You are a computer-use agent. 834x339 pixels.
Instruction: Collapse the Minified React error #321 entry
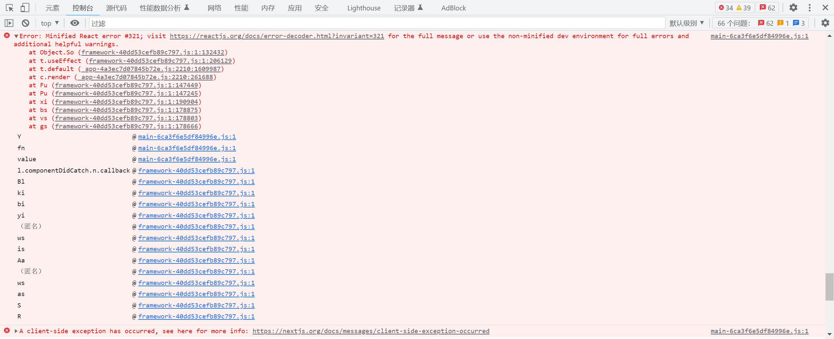point(16,36)
